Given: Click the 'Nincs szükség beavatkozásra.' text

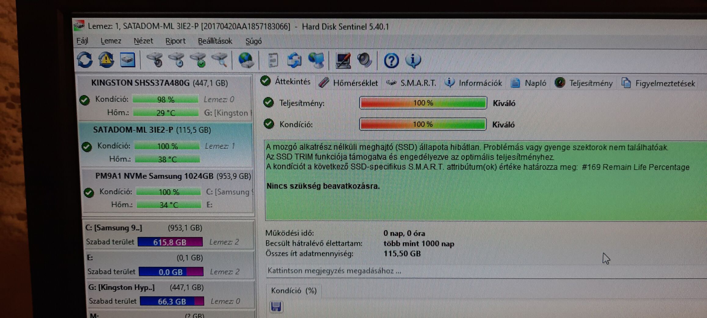Looking at the screenshot, I should (x=323, y=186).
